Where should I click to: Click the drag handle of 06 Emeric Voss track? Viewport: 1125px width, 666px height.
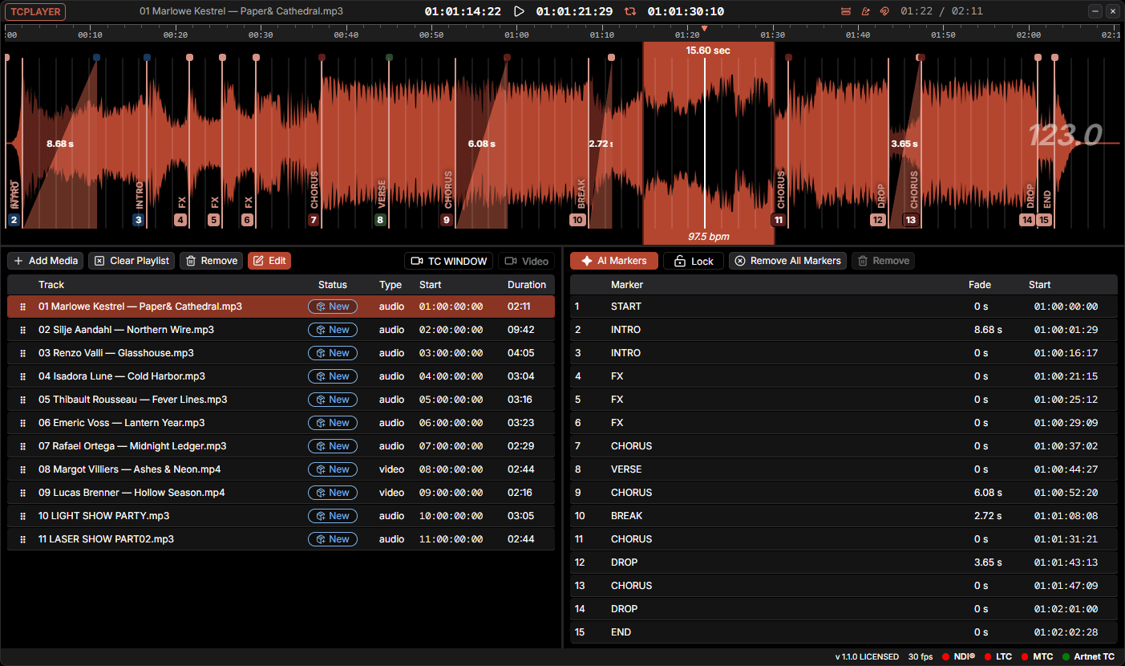pos(22,423)
